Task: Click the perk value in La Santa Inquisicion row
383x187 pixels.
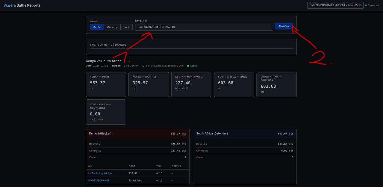Action: pos(159,173)
